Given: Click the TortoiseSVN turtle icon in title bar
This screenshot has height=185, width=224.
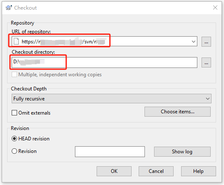Looking at the screenshot, I should (9, 7).
